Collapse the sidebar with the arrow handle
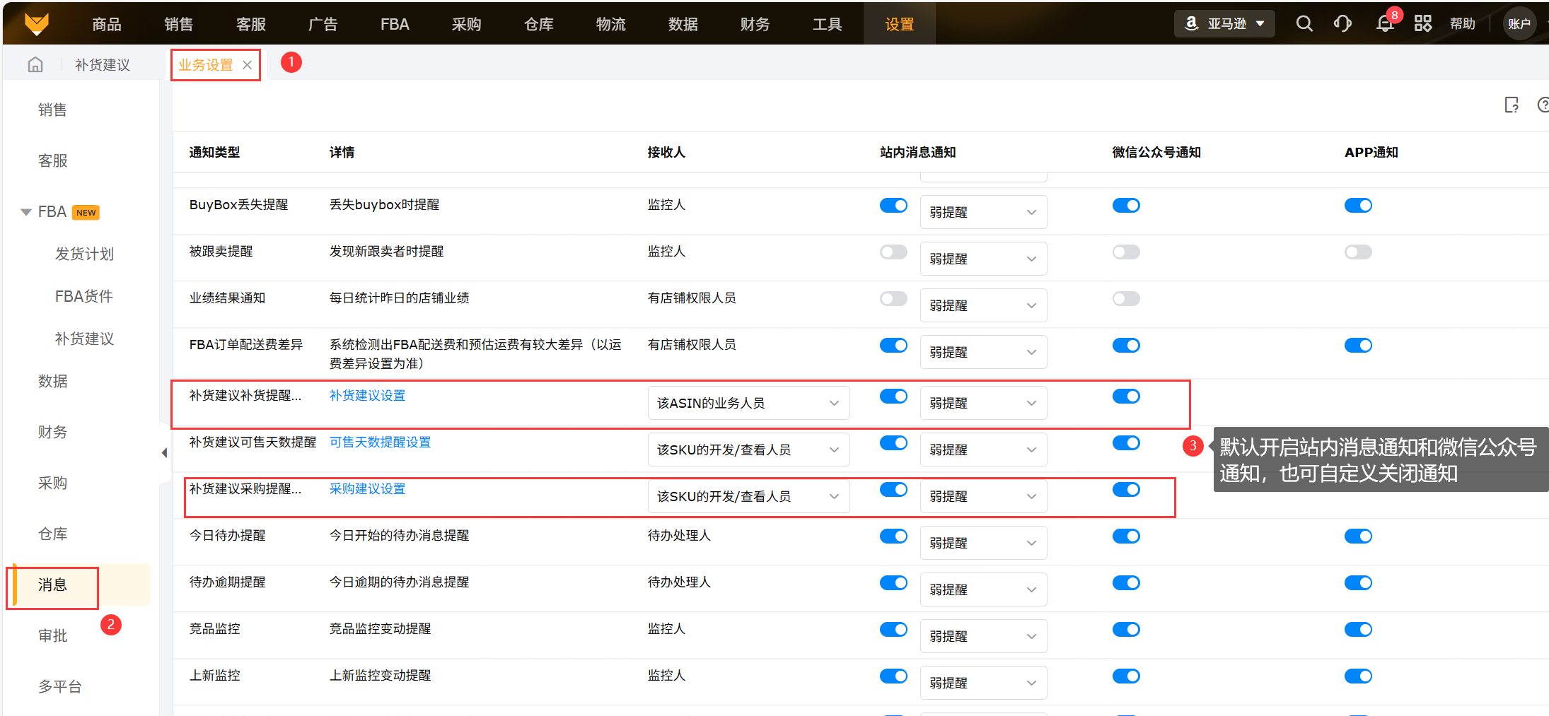 pyautogui.click(x=164, y=452)
